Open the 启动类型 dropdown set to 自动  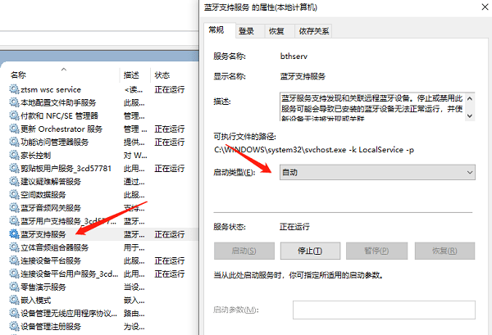point(376,173)
